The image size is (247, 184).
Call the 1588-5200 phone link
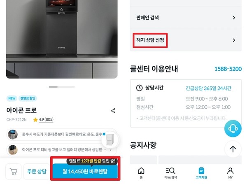click(x=228, y=69)
